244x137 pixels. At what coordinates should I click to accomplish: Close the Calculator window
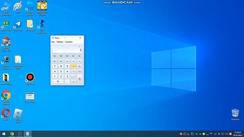80,38
